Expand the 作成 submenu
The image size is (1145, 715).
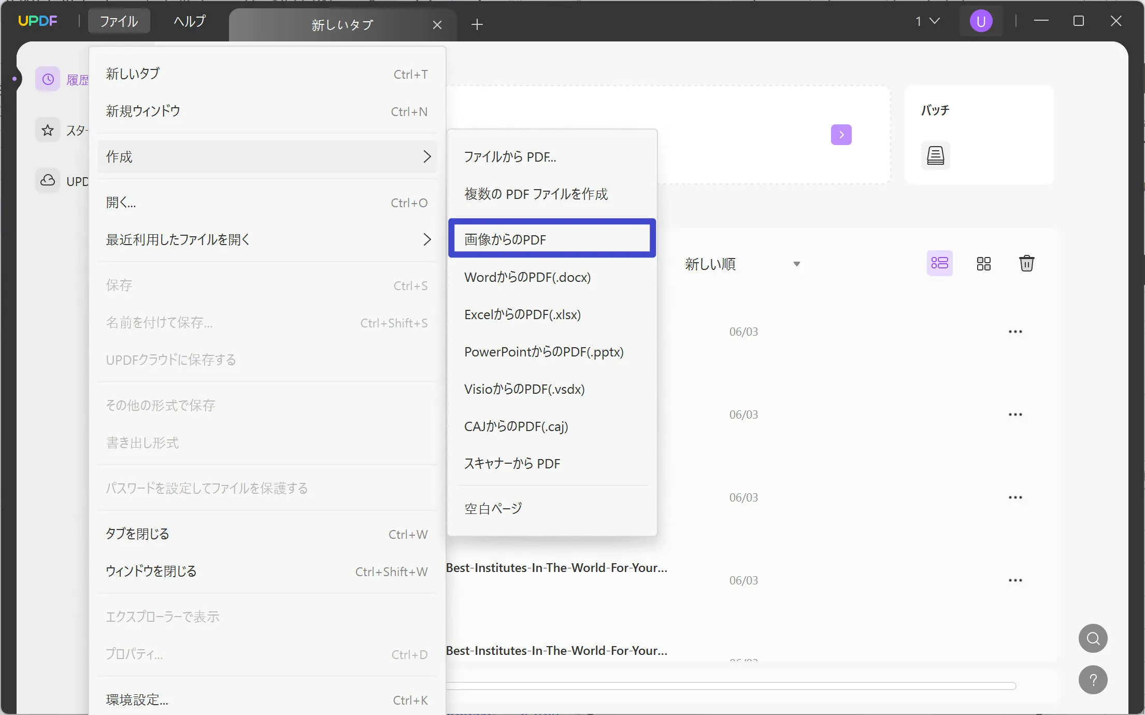click(x=267, y=156)
